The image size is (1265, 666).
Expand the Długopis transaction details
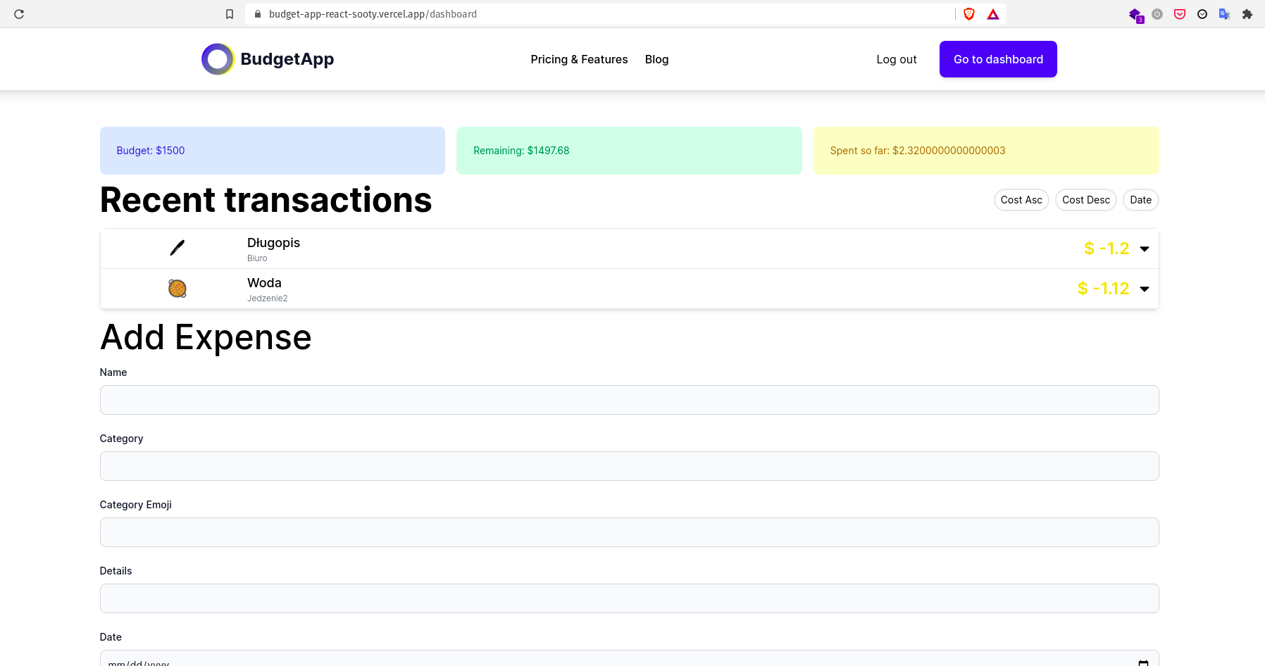pyautogui.click(x=1144, y=249)
